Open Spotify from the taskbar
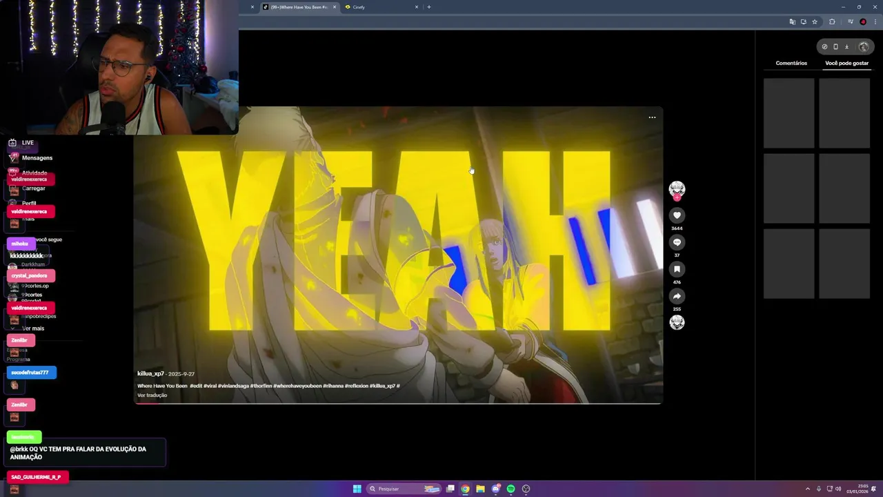The image size is (883, 497). pos(510,489)
